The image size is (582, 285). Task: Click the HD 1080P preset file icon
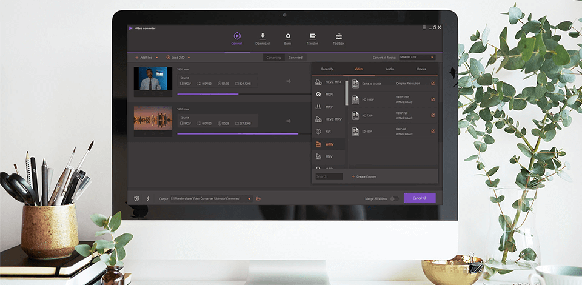(356, 99)
